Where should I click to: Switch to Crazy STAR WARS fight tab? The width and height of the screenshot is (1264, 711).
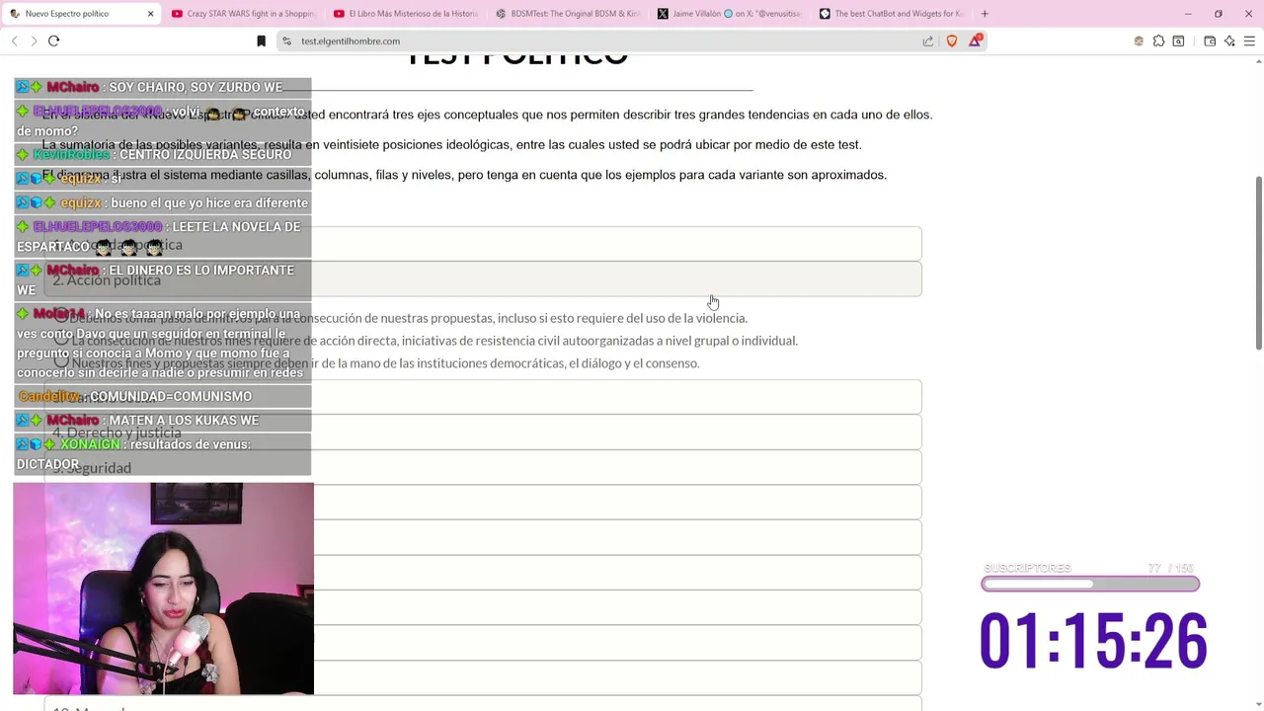coord(243,14)
